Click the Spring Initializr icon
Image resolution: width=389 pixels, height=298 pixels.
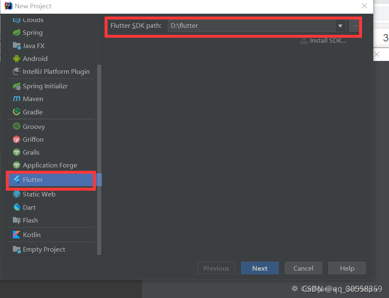click(17, 86)
